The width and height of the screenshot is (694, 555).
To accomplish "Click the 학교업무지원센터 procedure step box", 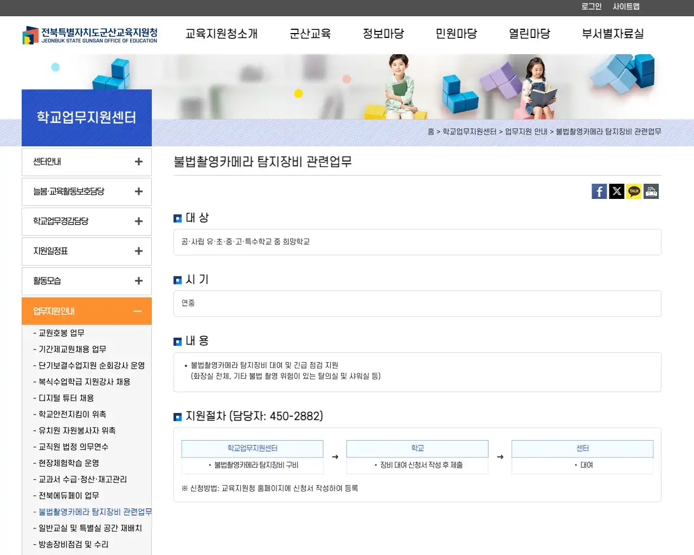I will [252, 448].
